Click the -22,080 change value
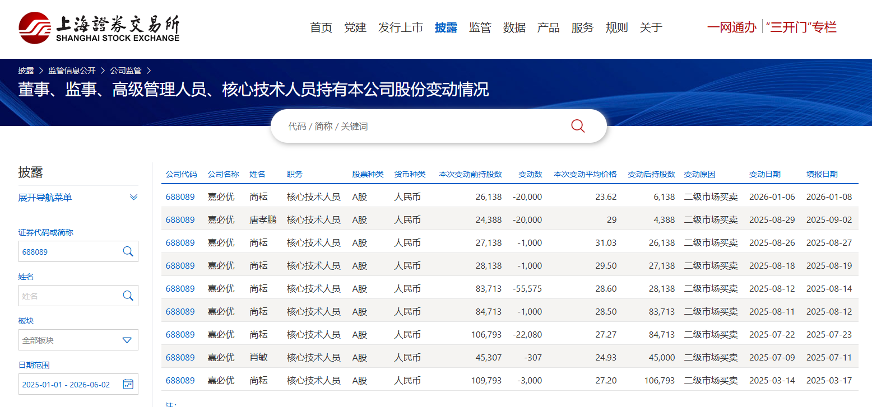This screenshot has height=407, width=872. (x=527, y=334)
